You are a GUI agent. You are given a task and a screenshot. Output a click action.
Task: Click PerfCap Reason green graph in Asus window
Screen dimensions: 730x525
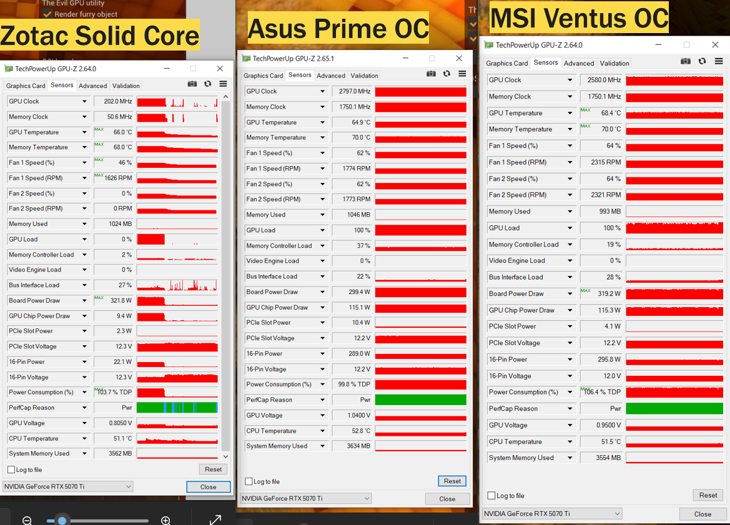click(420, 400)
